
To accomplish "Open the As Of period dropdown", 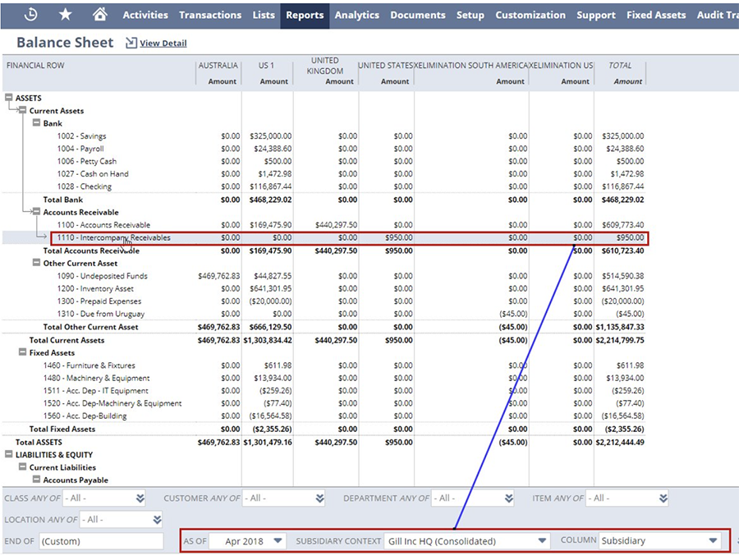I will (278, 540).
